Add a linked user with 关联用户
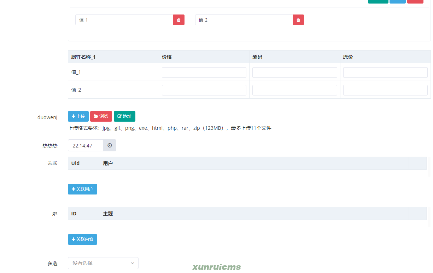 [82, 189]
